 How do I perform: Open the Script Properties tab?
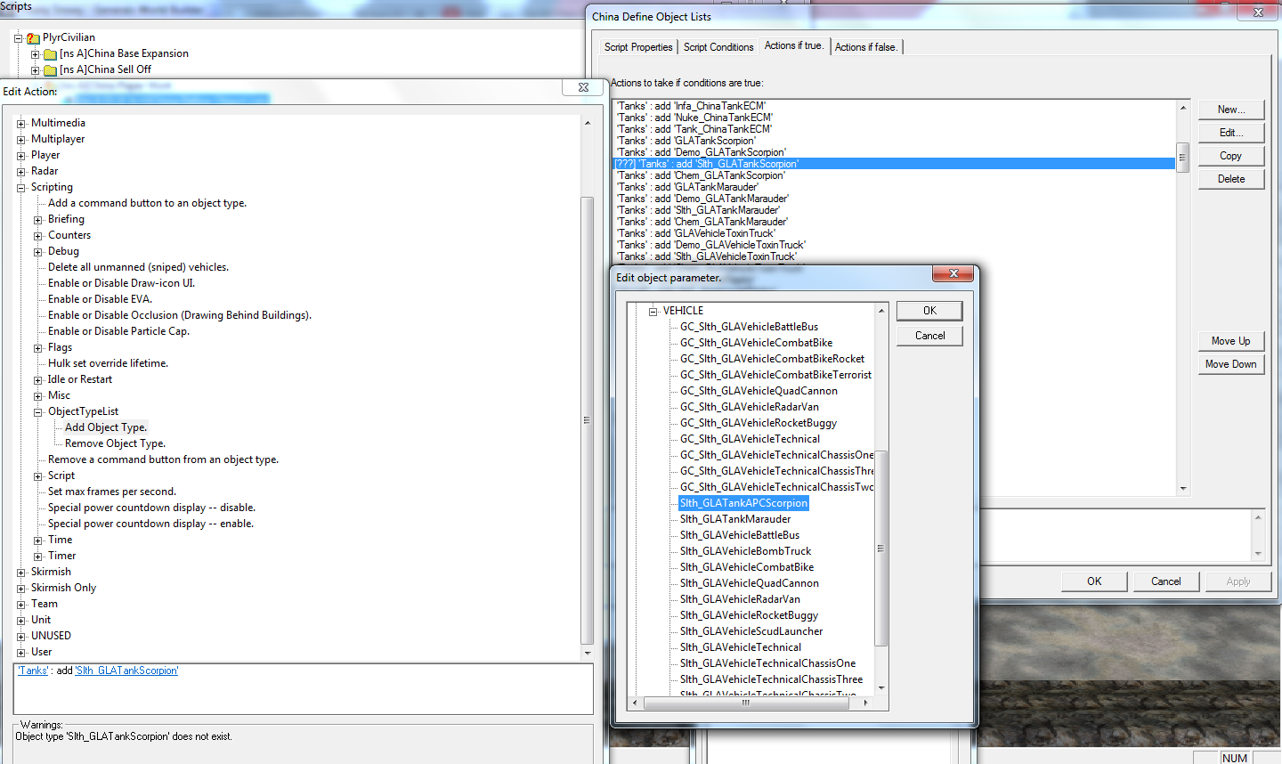tap(637, 47)
